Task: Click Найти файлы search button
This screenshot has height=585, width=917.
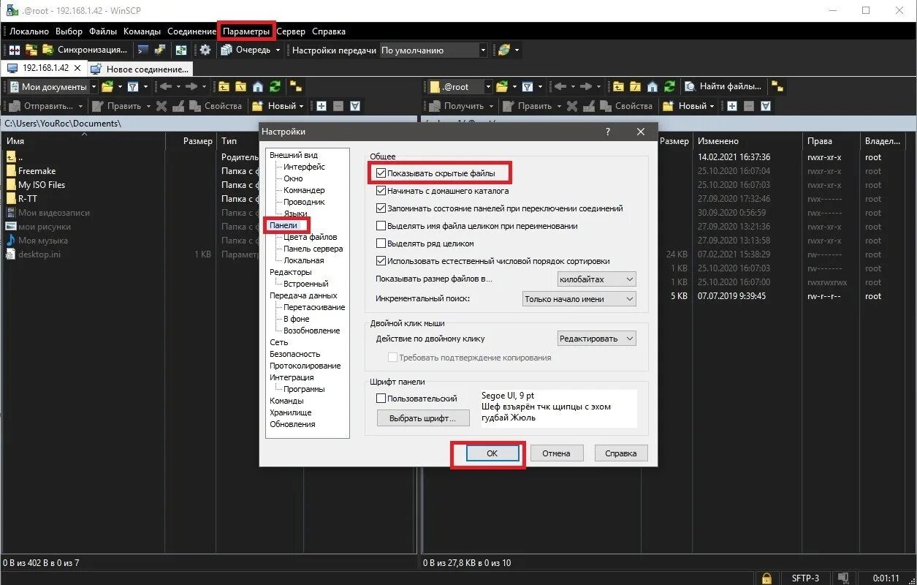Action: pyautogui.click(x=723, y=86)
